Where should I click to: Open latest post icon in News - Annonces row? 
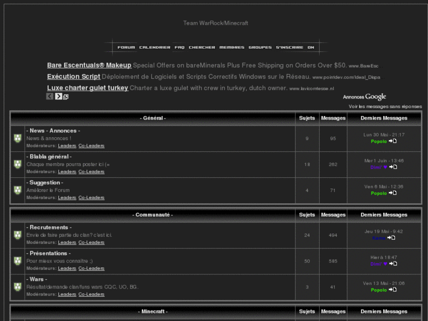pyautogui.click(x=393, y=141)
